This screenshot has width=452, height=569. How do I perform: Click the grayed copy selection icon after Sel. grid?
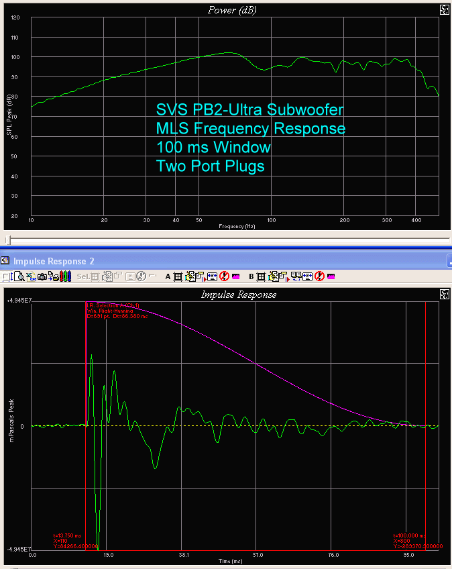point(107,277)
